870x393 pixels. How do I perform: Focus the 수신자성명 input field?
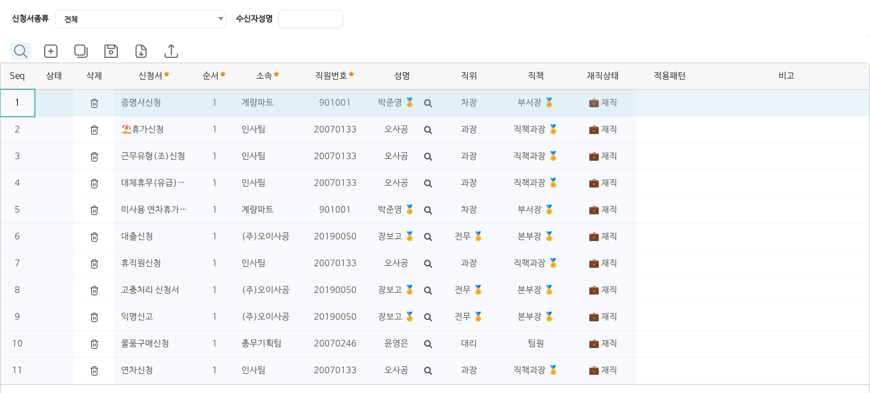coord(311,19)
